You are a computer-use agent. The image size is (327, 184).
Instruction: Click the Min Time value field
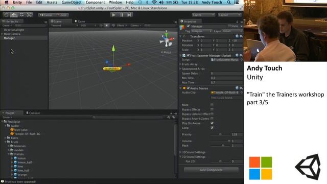click(x=226, y=78)
